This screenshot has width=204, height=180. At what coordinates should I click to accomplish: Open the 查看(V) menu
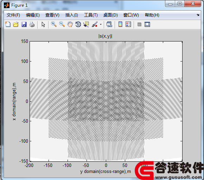click(52, 15)
